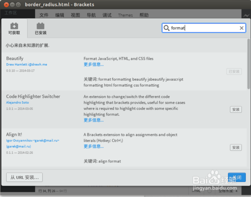
Task: Click the Live Preview lightning icon
Action: click(246, 16)
